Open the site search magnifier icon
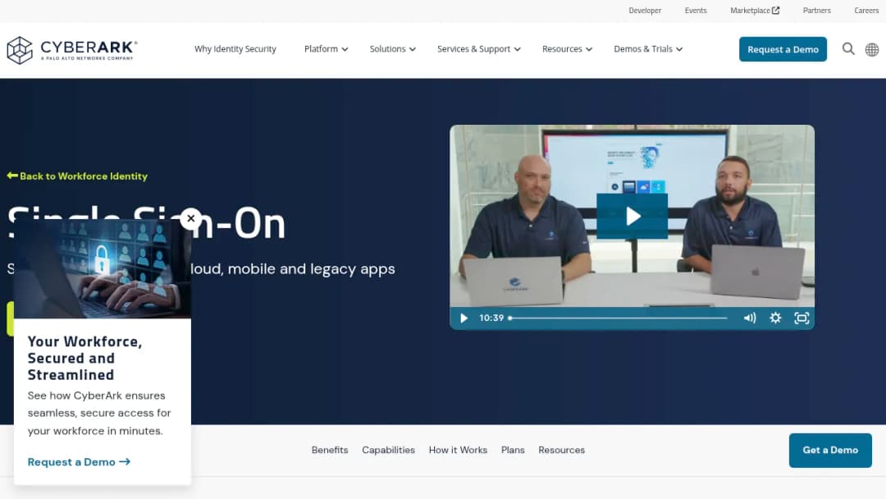This screenshot has height=499, width=886. tap(848, 49)
